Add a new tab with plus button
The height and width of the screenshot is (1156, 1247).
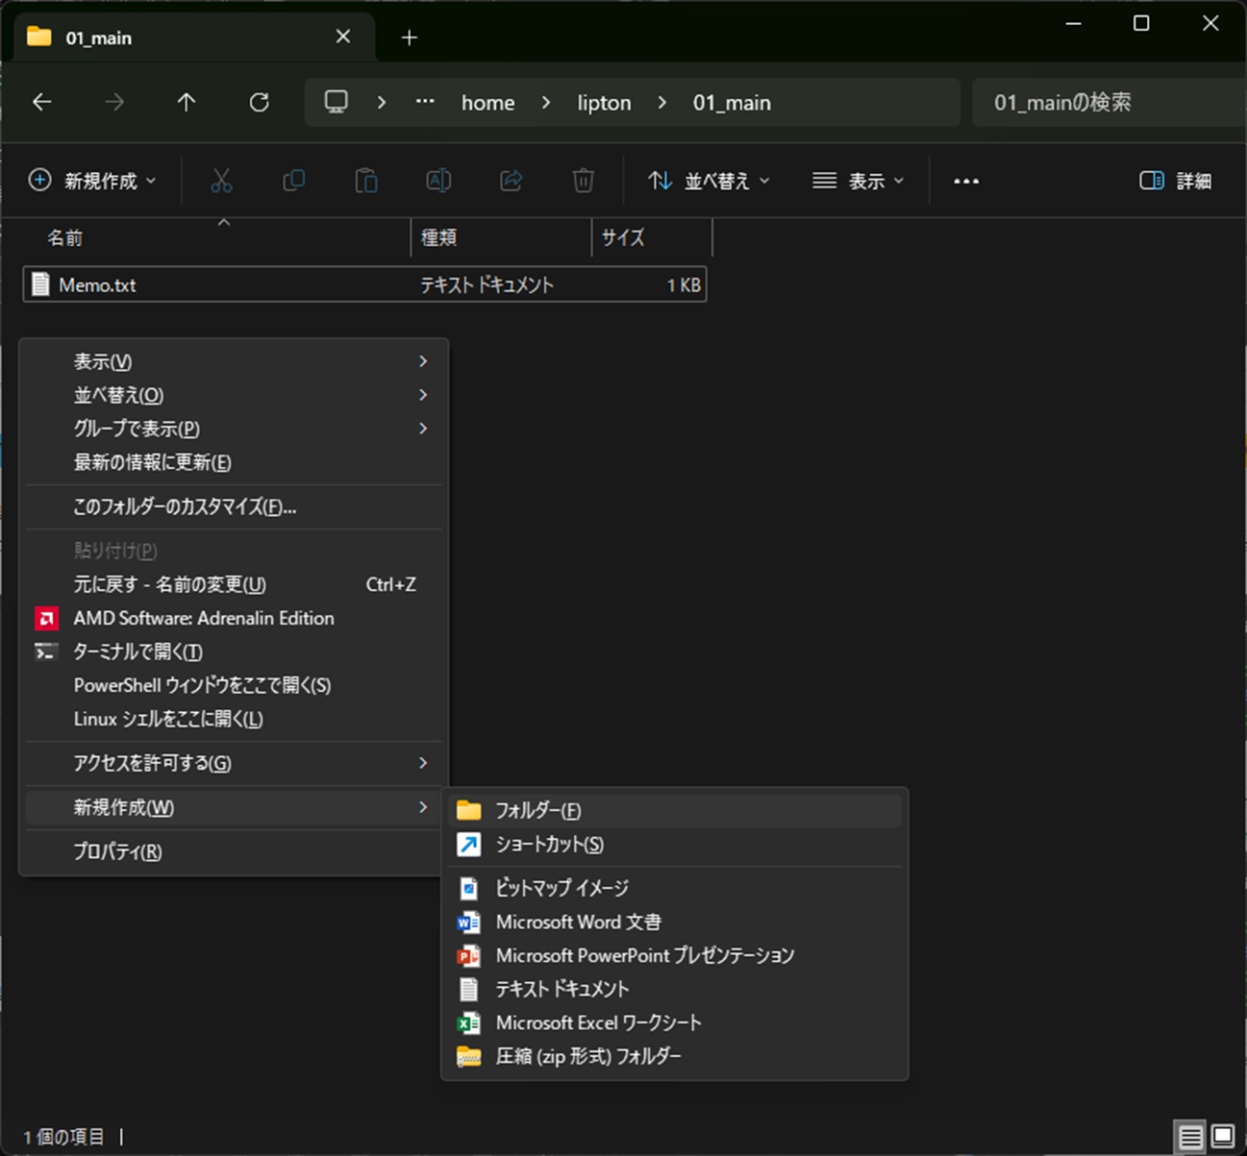(x=410, y=37)
